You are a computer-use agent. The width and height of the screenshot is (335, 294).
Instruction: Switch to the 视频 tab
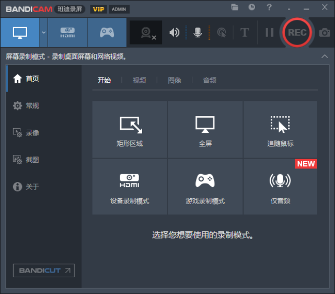[x=140, y=81]
